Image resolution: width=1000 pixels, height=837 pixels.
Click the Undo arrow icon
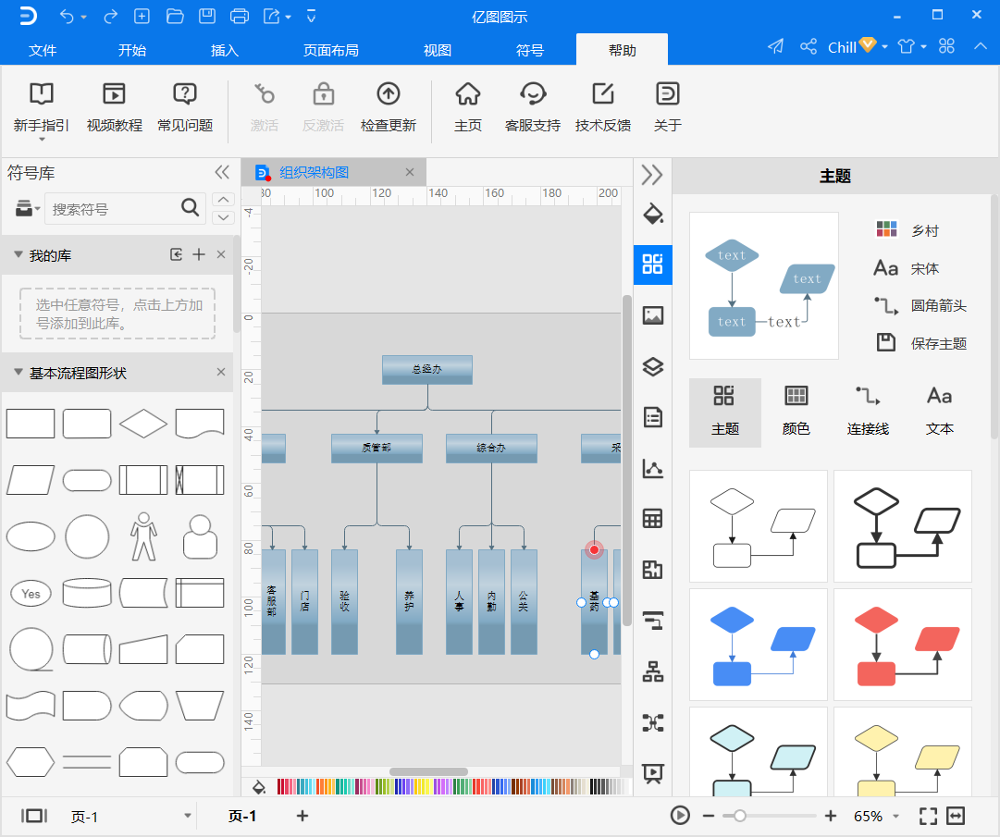pyautogui.click(x=67, y=17)
